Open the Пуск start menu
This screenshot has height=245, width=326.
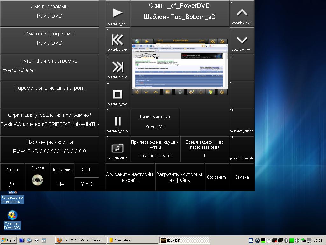9,240
